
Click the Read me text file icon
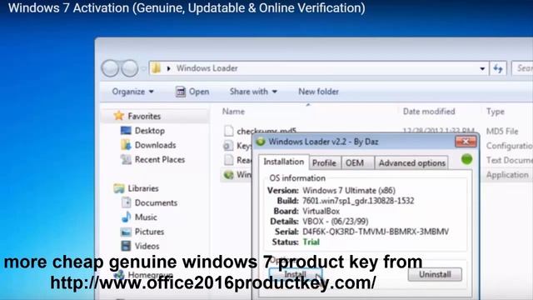click(229, 159)
